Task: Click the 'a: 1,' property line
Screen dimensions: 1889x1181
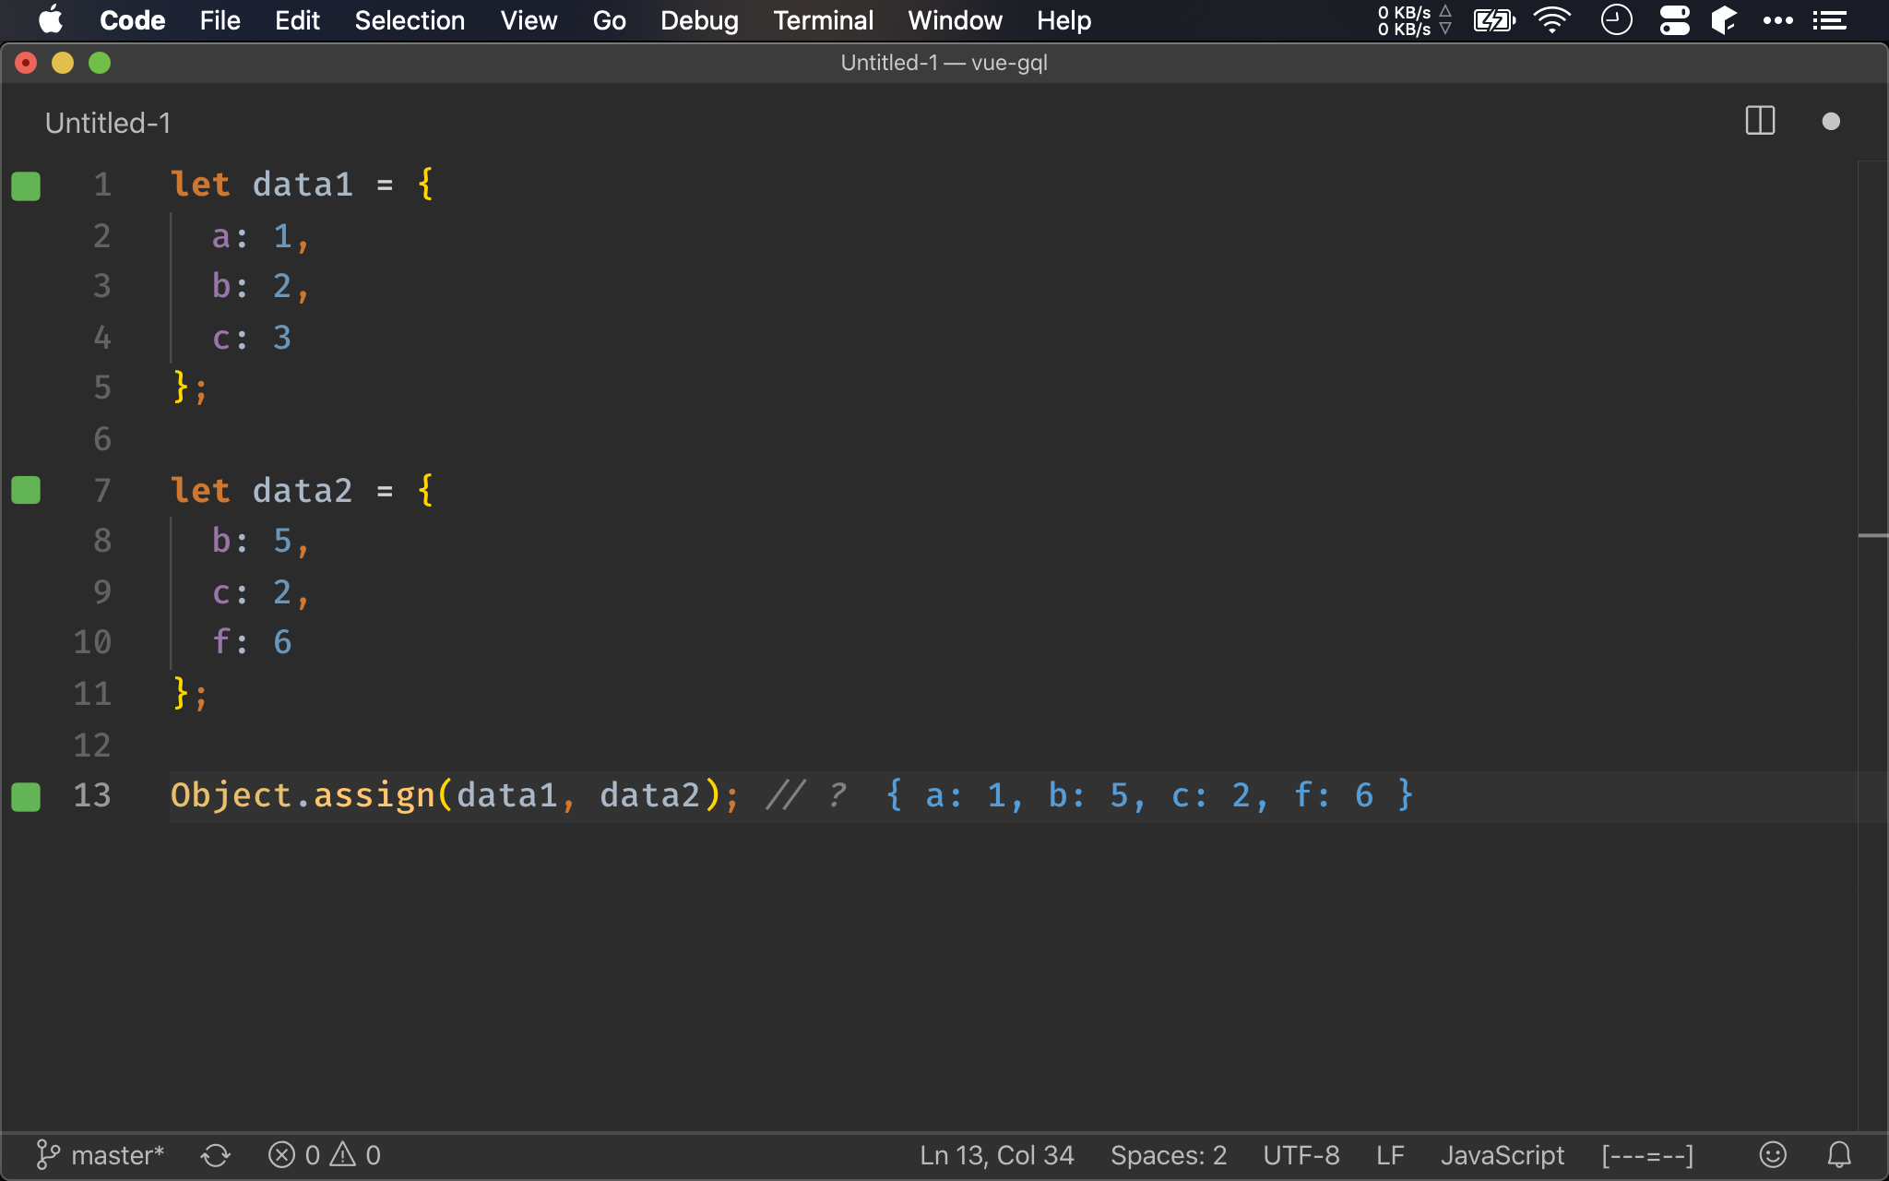Action: tap(260, 236)
